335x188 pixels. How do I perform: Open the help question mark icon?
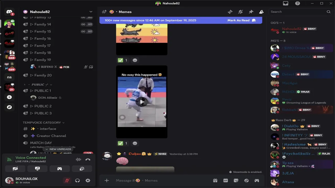coord(298,3)
